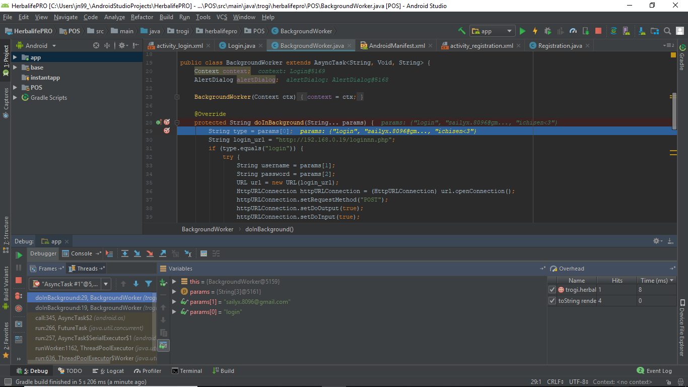688x387 pixels.
Task: Click the next frame down arrow
Action: tap(135, 284)
